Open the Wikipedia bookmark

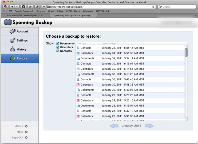(x=88, y=11)
